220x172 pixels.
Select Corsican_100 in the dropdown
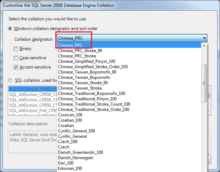point(129,115)
